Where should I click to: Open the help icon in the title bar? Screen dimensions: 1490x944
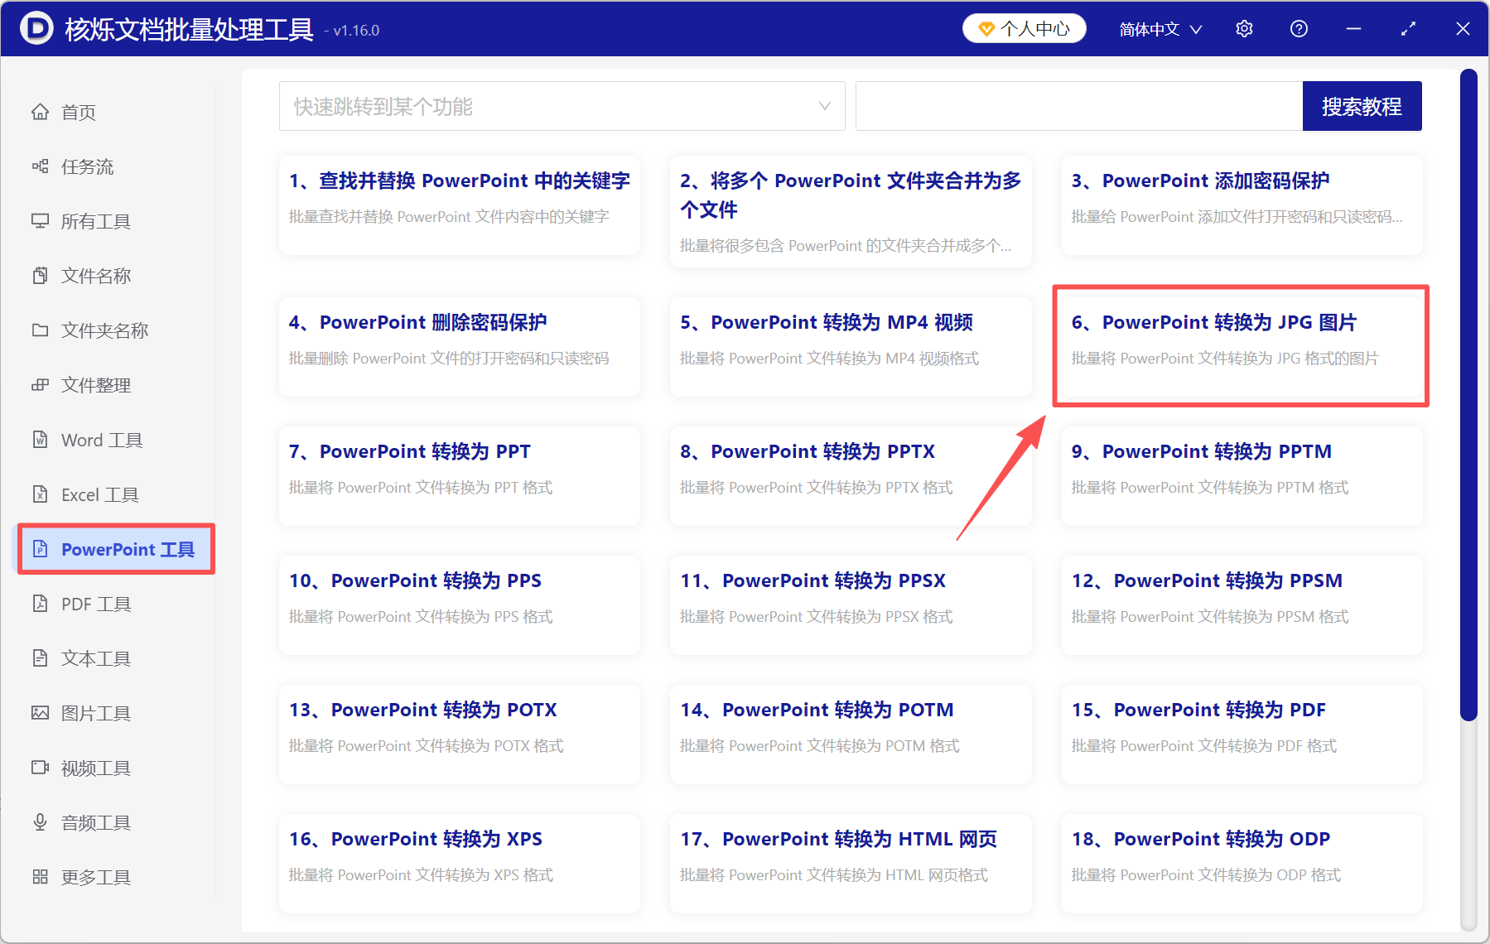point(1298,28)
